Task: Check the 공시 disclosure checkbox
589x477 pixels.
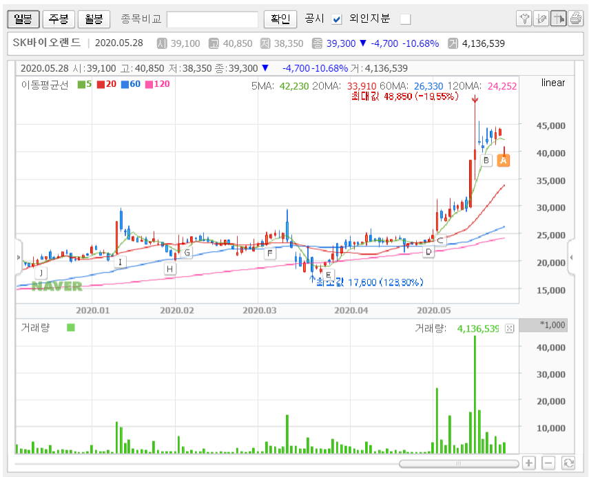Action: click(337, 19)
